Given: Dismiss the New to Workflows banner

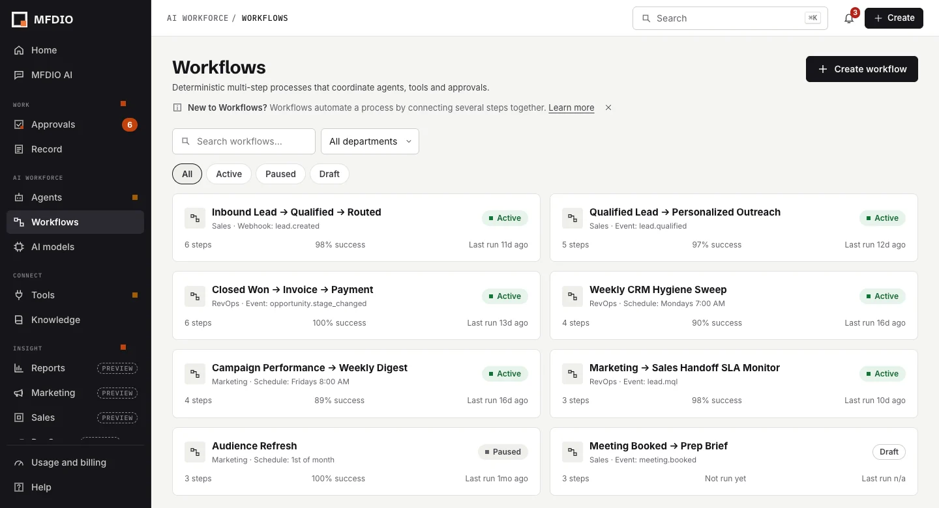Looking at the screenshot, I should click(x=608, y=107).
